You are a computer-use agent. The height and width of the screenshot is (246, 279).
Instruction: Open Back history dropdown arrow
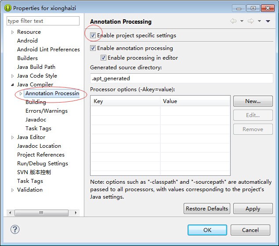(x=242, y=21)
